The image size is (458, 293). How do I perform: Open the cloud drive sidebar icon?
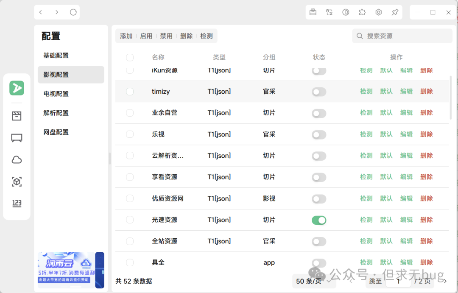[17, 160]
